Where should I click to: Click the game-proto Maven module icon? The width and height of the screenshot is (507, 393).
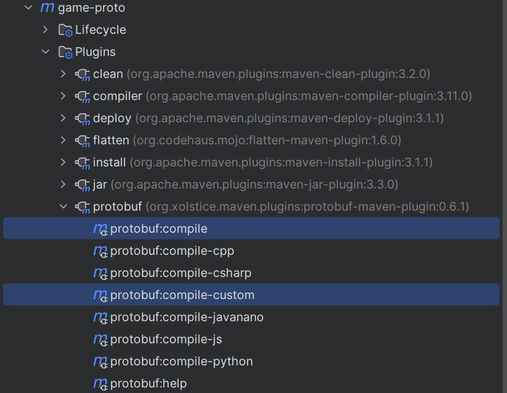46,7
